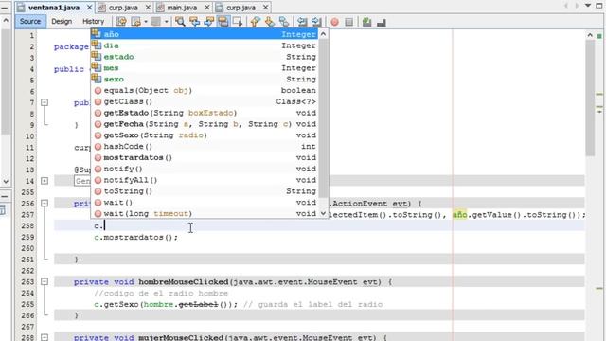Choose wait() from completion list

coord(205,202)
